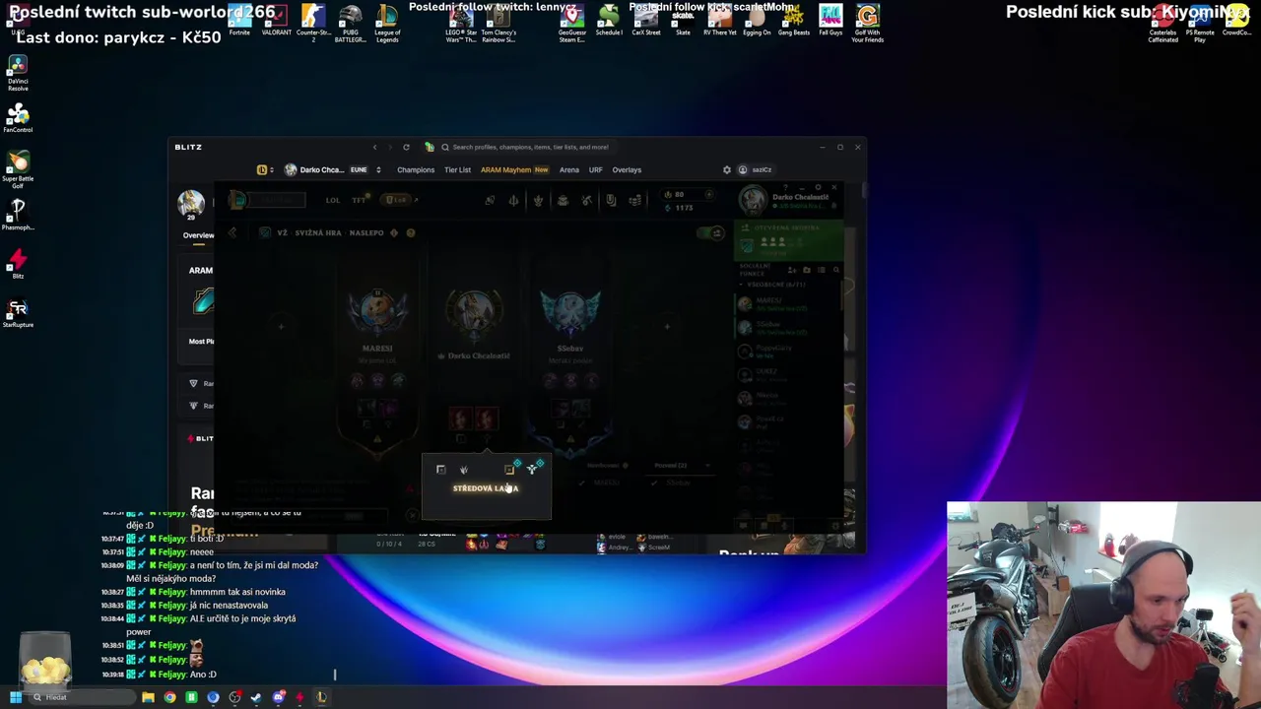Select the jungle position icon in picker

[464, 470]
